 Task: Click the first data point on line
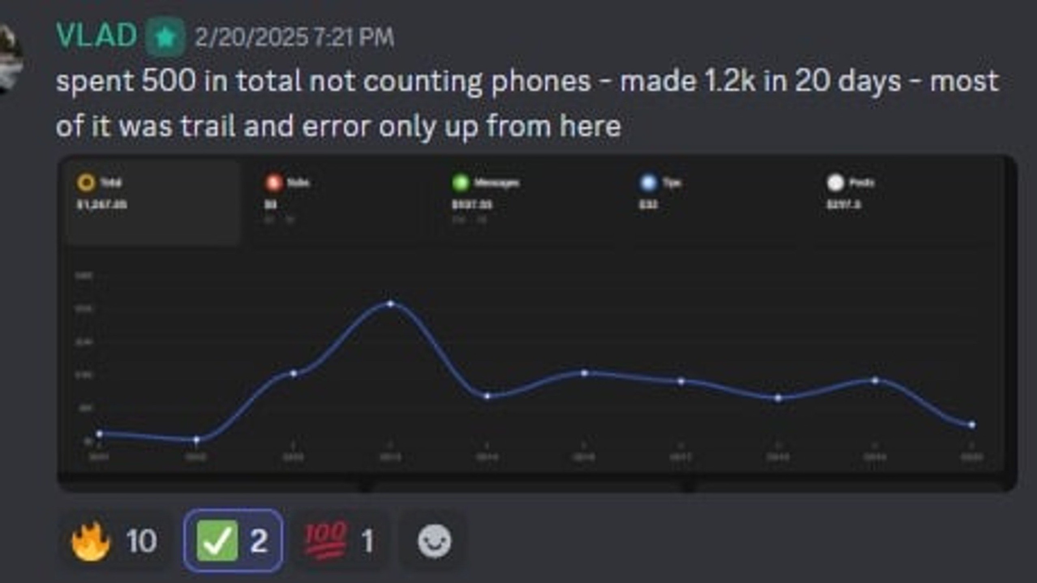(x=99, y=434)
